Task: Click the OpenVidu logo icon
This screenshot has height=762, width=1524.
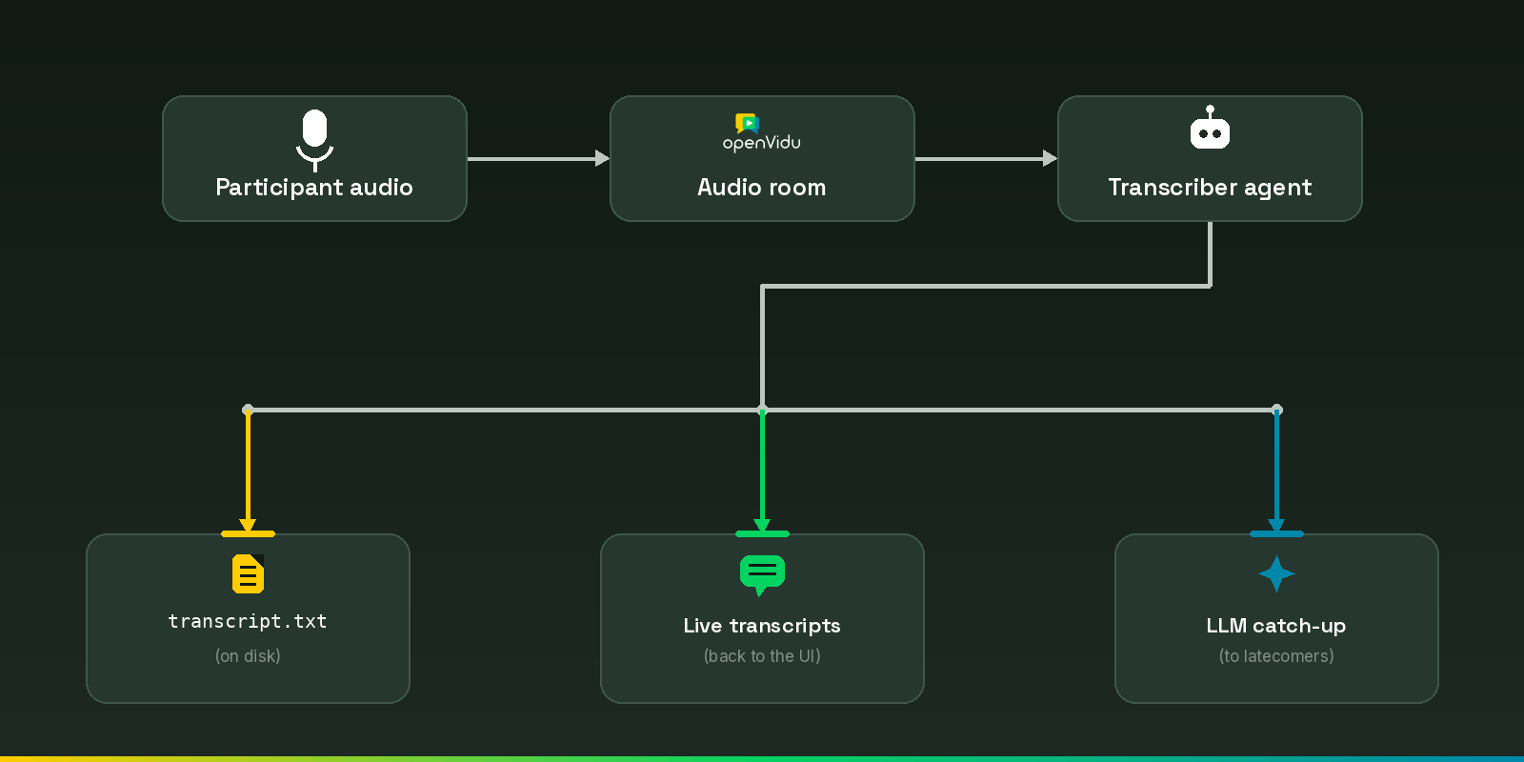Action: 748,123
